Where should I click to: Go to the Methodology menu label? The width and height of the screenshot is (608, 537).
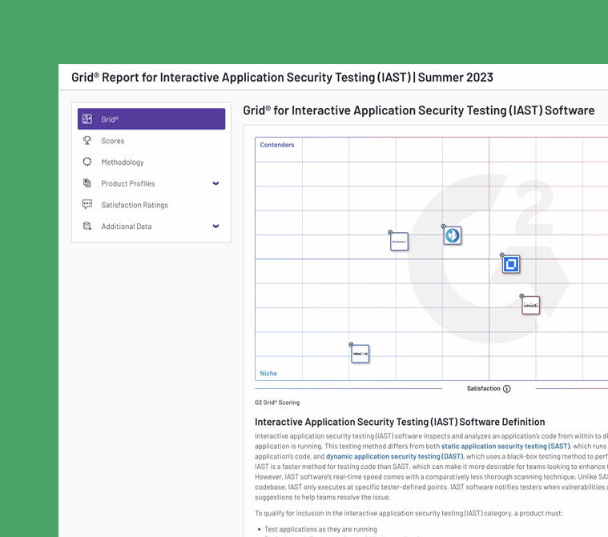coord(123,162)
